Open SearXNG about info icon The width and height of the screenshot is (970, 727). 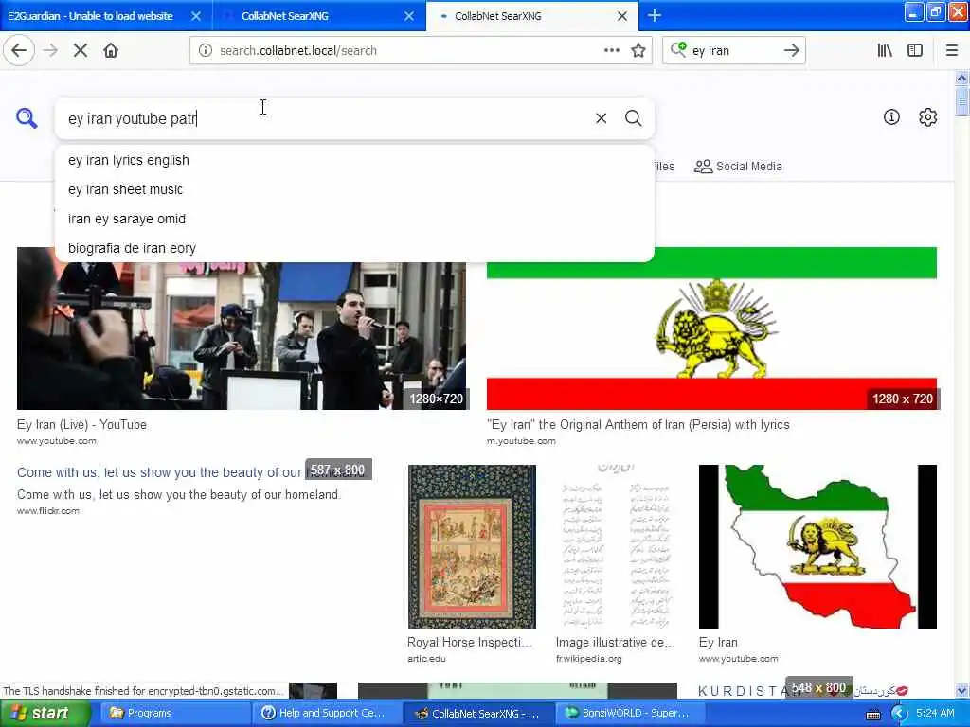891,116
